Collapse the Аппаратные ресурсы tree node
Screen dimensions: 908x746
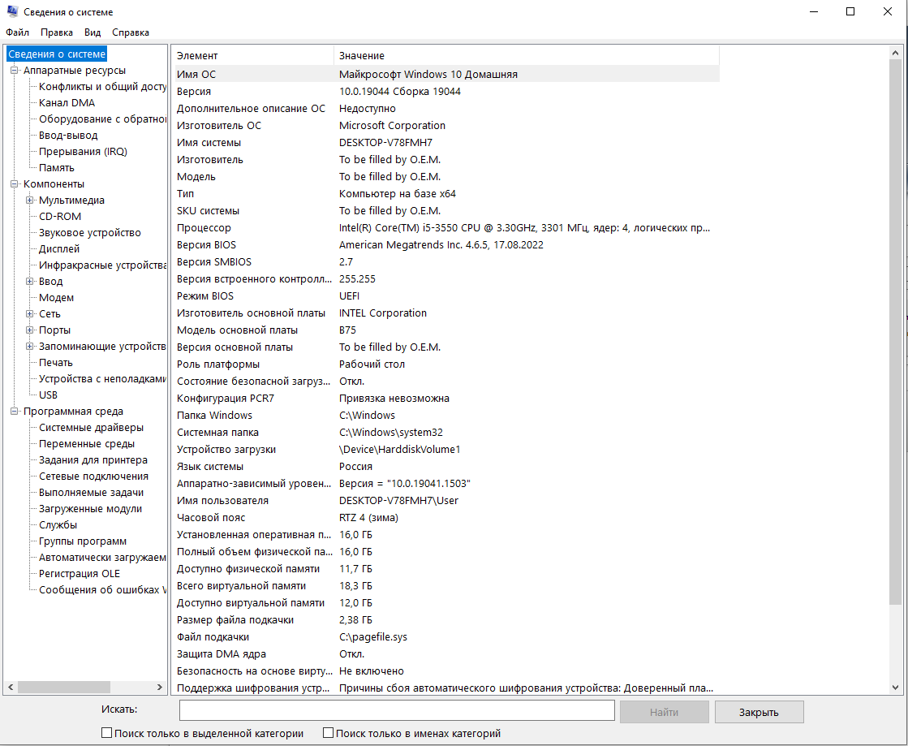tap(15, 71)
